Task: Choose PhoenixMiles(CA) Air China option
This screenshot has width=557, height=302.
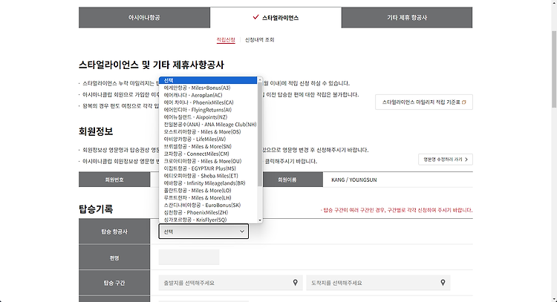Action: 208,102
